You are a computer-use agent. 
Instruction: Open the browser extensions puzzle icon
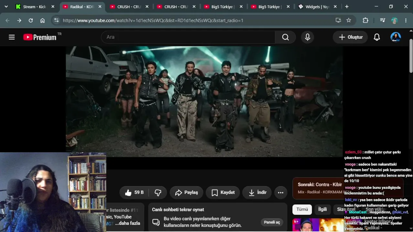[365, 20]
